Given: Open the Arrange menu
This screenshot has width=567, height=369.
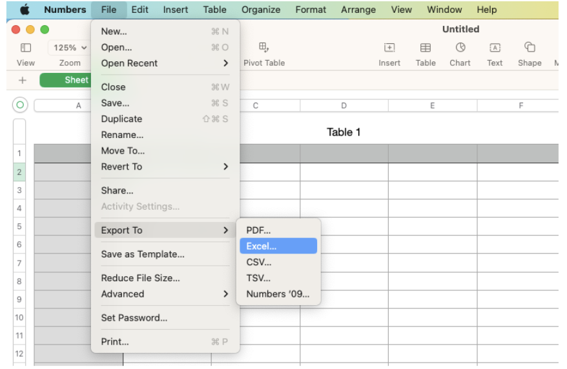Looking at the screenshot, I should pyautogui.click(x=358, y=10).
